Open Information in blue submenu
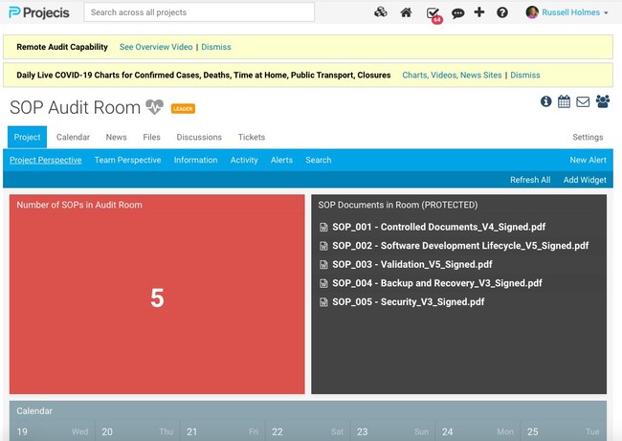Screen dimensions: 622x441 [195, 160]
